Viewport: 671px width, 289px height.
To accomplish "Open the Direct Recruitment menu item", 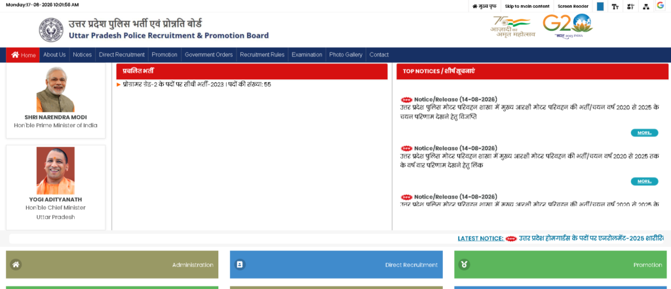I will (x=121, y=55).
